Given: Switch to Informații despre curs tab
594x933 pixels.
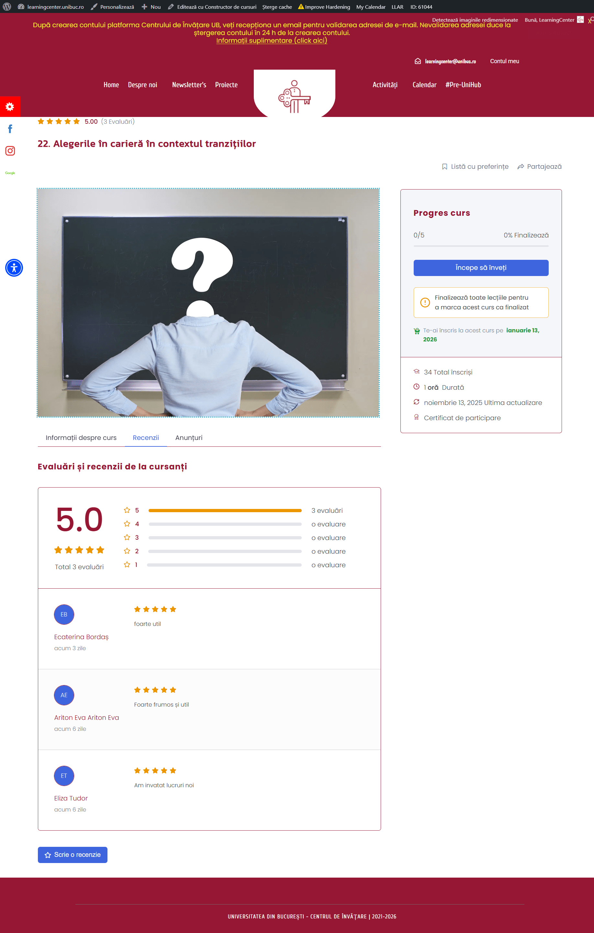Looking at the screenshot, I should (81, 437).
